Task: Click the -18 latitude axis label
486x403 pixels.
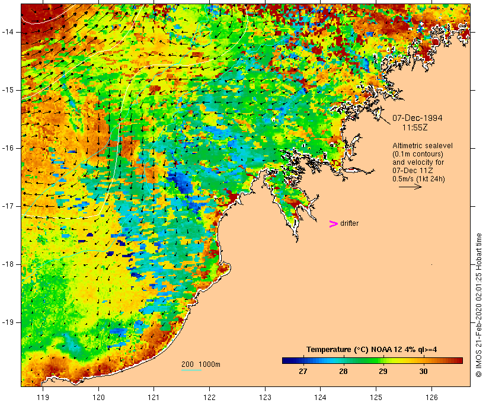Action: 8,264
